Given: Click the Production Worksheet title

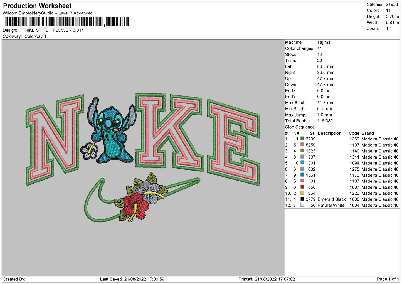Looking at the screenshot, I should [x=37, y=6].
